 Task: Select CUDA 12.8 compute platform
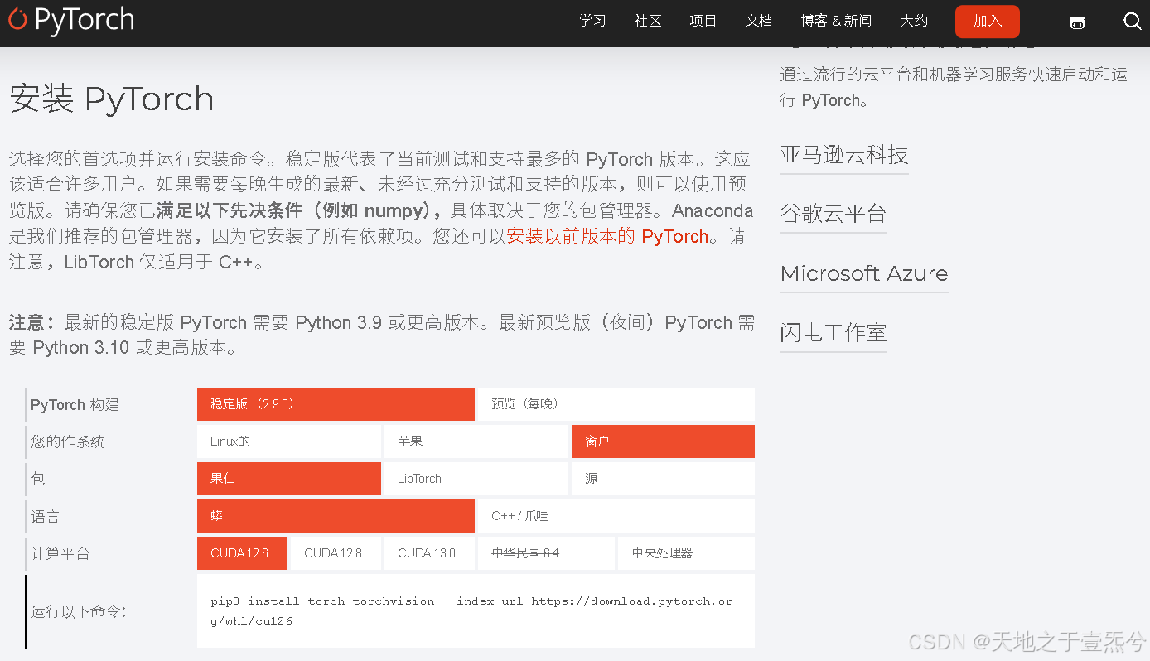336,553
